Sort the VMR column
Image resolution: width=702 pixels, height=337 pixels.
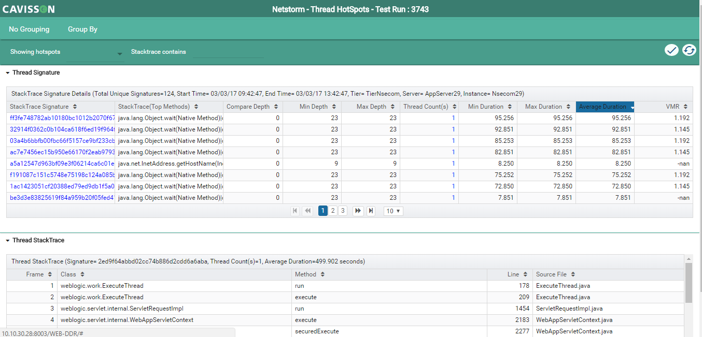click(686, 107)
